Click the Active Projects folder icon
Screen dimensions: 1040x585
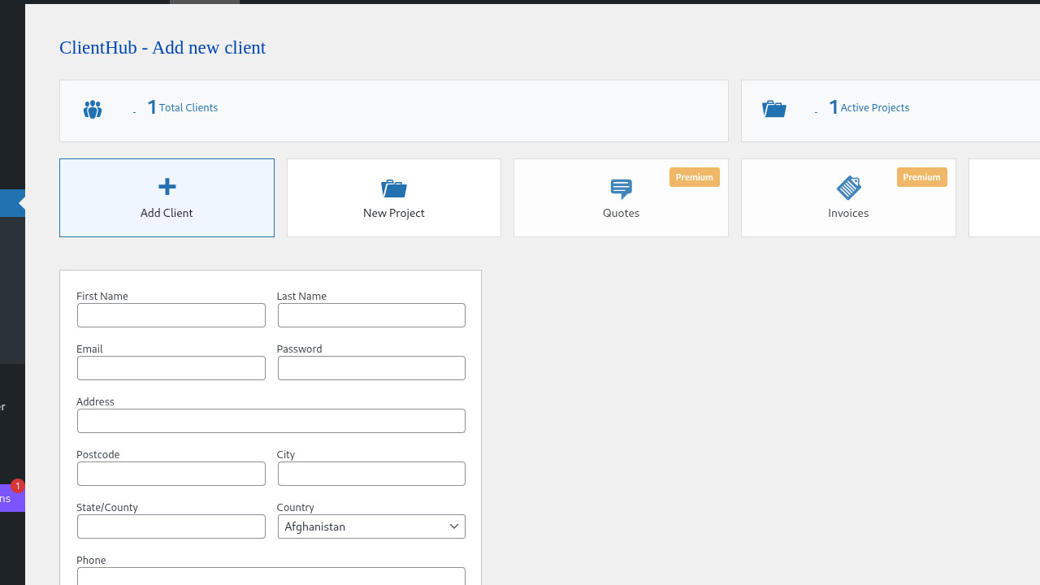coord(773,109)
